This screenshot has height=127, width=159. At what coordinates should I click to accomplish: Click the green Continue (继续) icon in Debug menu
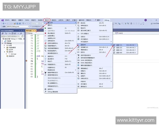coord(45,28)
